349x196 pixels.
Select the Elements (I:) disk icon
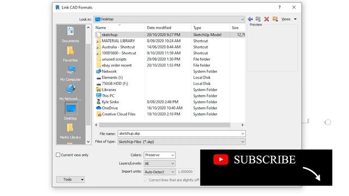99,77
